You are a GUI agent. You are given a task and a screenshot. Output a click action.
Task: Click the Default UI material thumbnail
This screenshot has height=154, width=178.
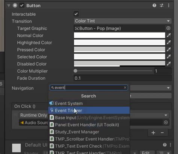click(17, 148)
